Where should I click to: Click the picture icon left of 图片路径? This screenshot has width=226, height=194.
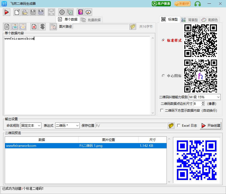click(53, 27)
